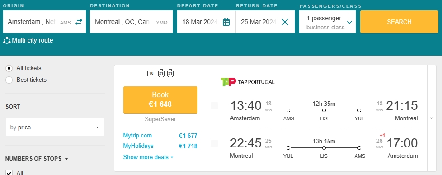Click the carry-on 10kg baggage icon

point(151,73)
